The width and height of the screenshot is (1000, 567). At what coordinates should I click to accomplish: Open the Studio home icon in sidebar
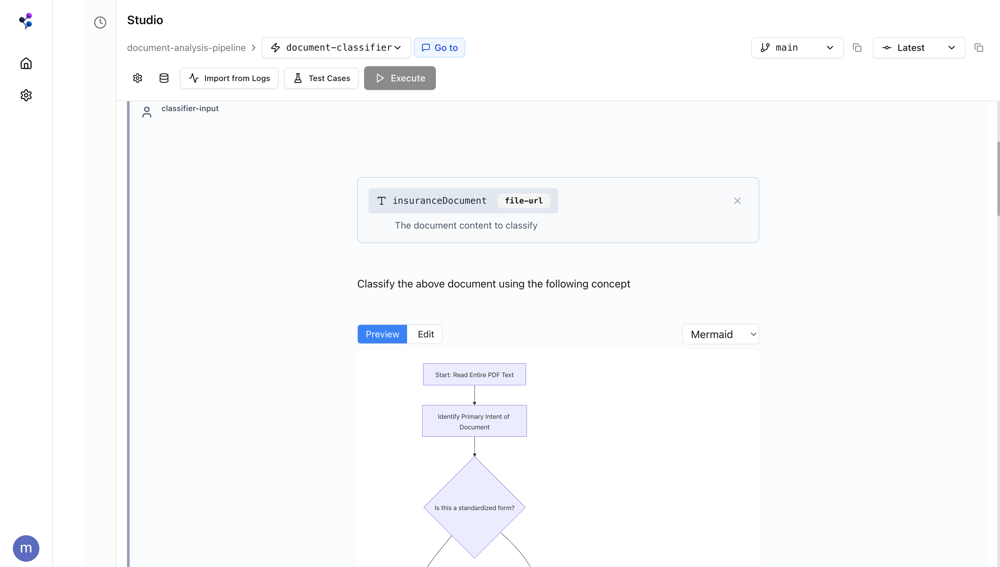pos(26,63)
